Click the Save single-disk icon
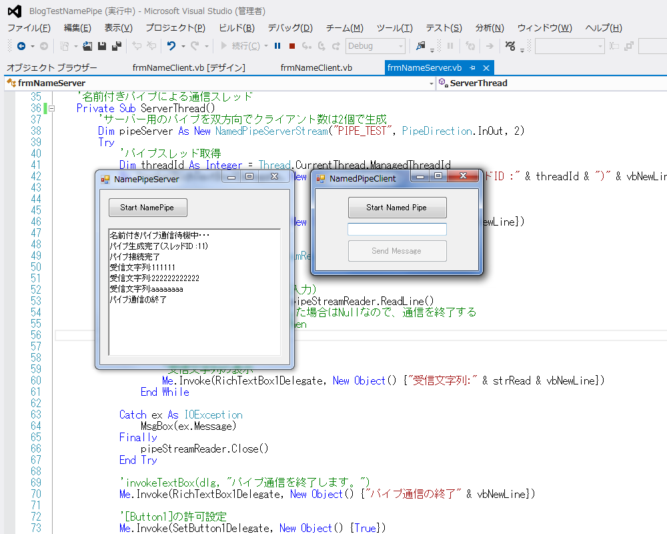 101,46
